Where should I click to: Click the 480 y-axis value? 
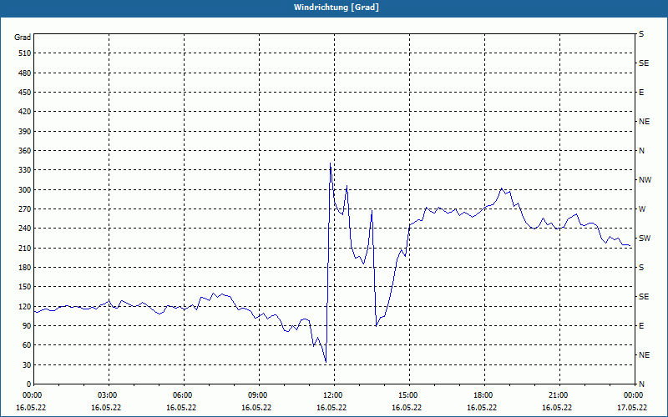[25, 73]
